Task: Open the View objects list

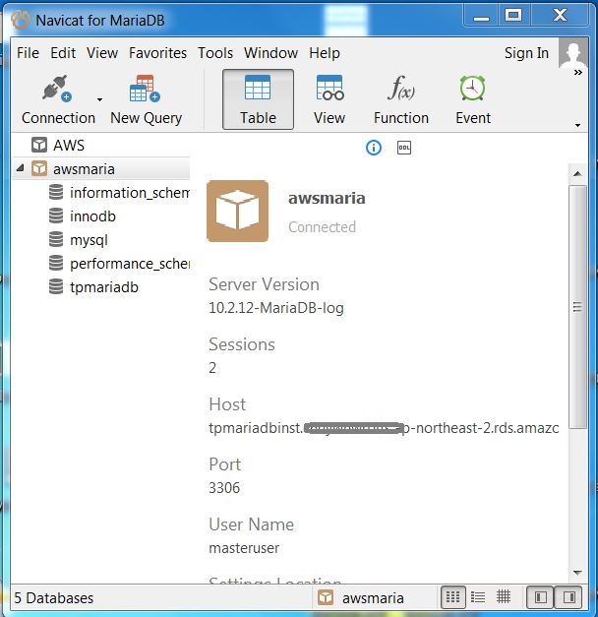Action: [x=329, y=99]
